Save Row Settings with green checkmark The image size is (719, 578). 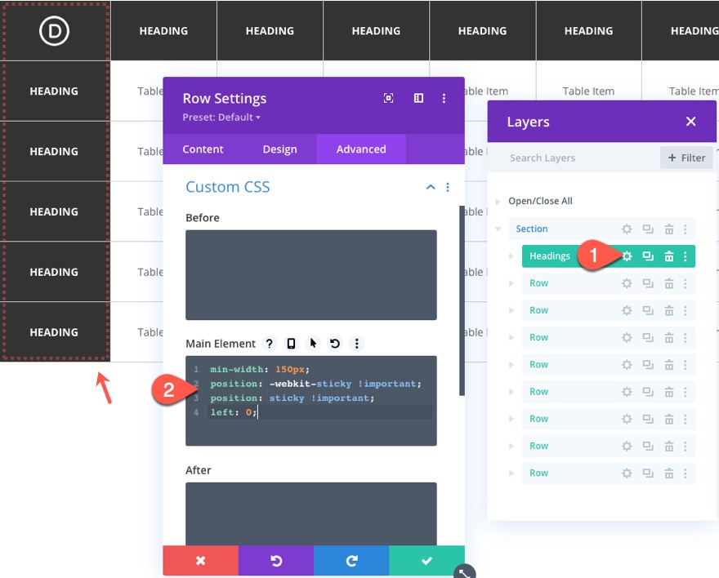pyautogui.click(x=426, y=561)
